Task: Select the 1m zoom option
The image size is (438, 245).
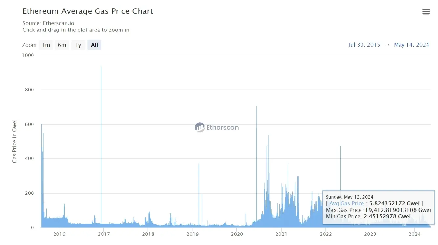Action: click(x=46, y=45)
